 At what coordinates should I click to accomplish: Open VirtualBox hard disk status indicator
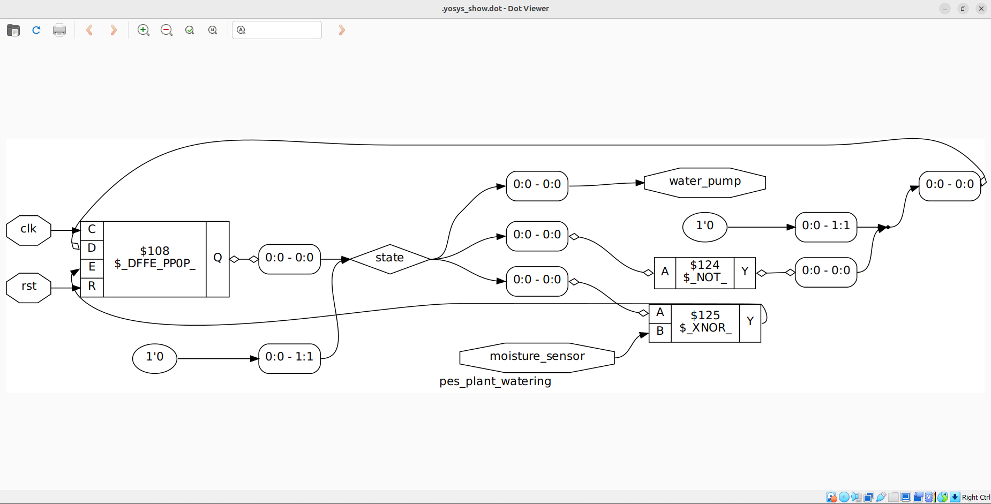pos(831,497)
